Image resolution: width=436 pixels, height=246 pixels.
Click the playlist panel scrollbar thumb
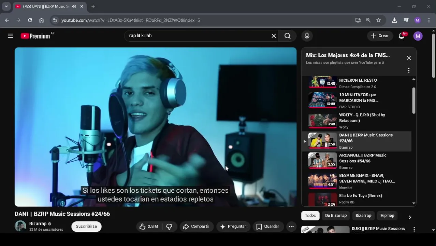coord(413,100)
